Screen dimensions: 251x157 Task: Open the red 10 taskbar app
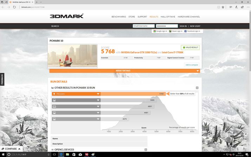[87, 155]
